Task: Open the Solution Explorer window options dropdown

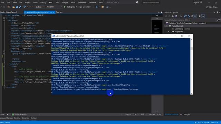Action: click(x=215, y=12)
